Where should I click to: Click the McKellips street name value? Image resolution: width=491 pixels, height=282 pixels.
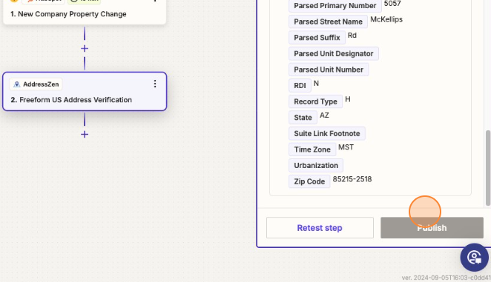tap(386, 19)
